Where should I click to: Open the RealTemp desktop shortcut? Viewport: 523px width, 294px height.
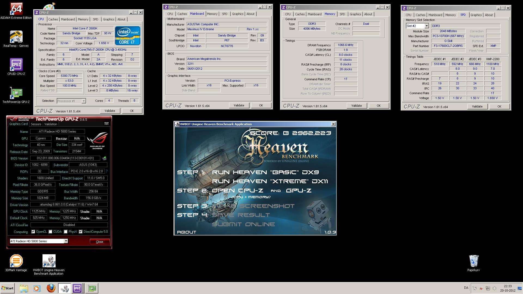16,39
